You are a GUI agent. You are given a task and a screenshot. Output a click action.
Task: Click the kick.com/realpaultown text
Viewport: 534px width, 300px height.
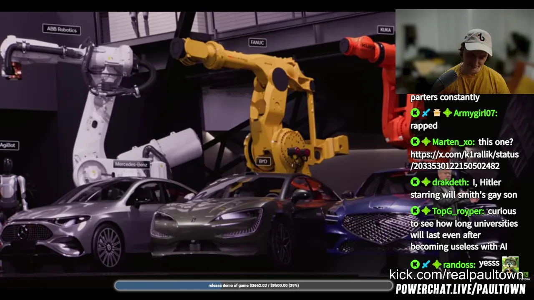pos(456,275)
